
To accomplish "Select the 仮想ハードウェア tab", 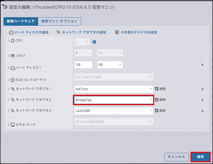I will [21, 21].
